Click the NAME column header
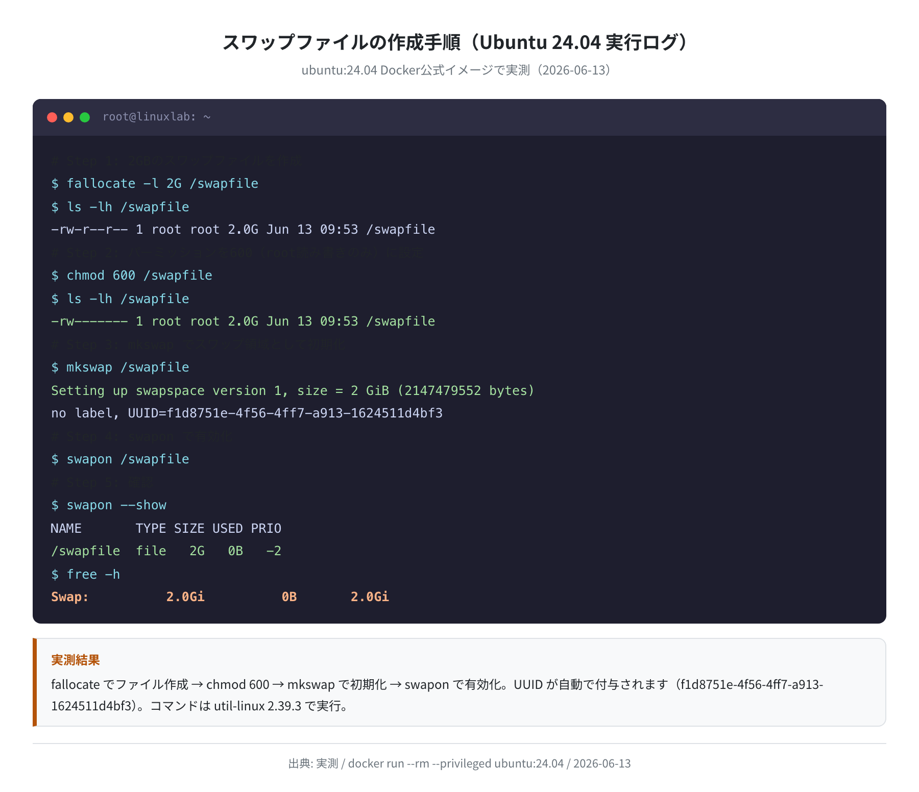This screenshot has width=919, height=792. [x=66, y=528]
